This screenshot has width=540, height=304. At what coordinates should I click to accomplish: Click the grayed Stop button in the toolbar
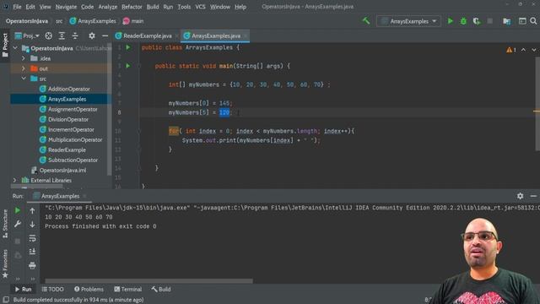[489, 21]
